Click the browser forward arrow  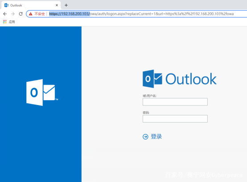tap(13, 14)
